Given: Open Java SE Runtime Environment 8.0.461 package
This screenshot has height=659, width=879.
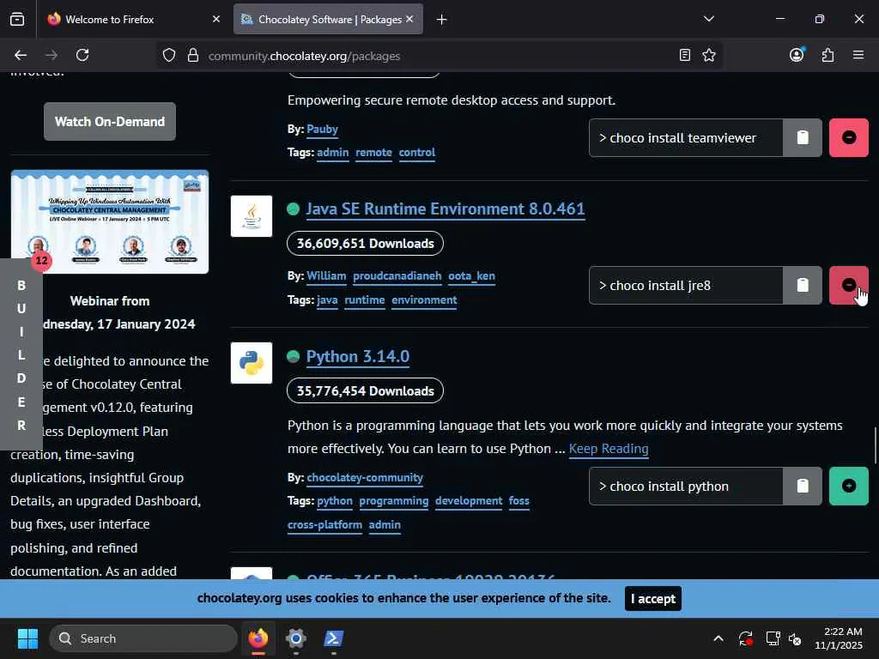Looking at the screenshot, I should click(446, 209).
